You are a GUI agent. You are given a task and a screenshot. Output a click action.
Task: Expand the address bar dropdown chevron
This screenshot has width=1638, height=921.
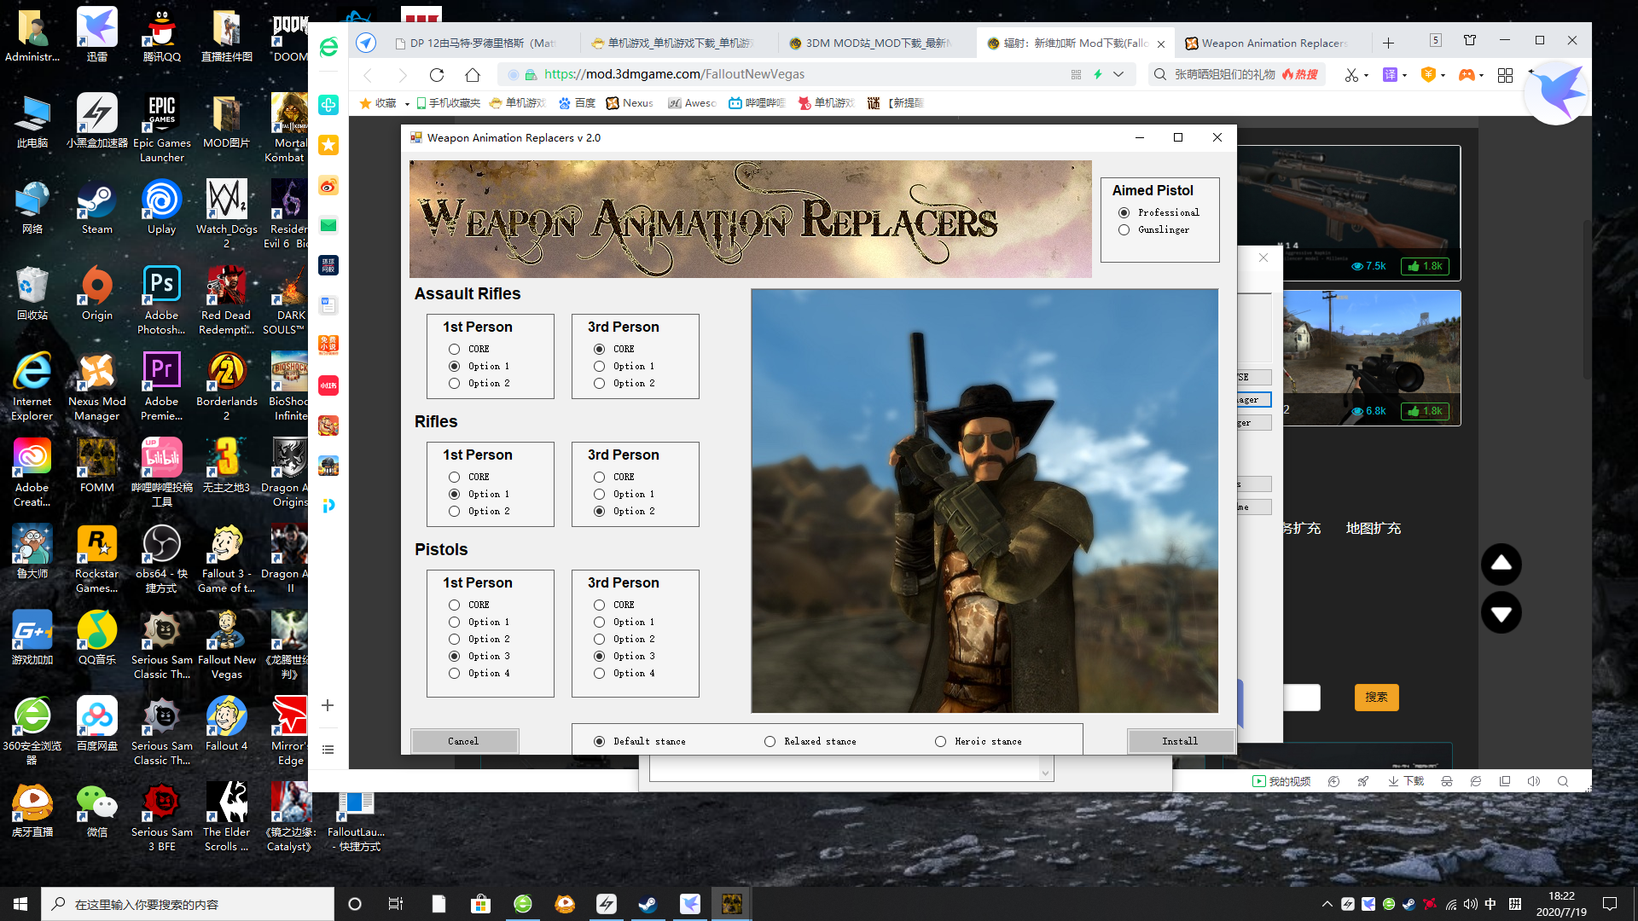click(x=1118, y=75)
